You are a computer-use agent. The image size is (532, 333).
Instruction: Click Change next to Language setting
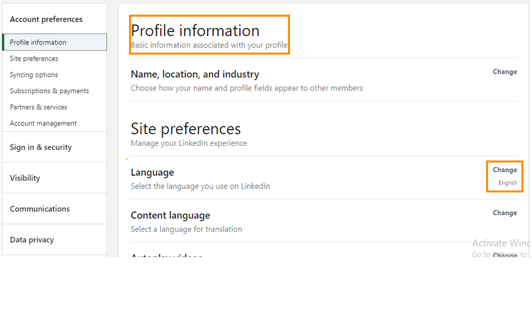505,170
